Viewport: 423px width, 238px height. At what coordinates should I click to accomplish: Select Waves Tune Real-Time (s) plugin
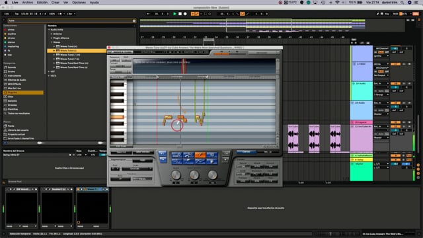[x=73, y=67]
